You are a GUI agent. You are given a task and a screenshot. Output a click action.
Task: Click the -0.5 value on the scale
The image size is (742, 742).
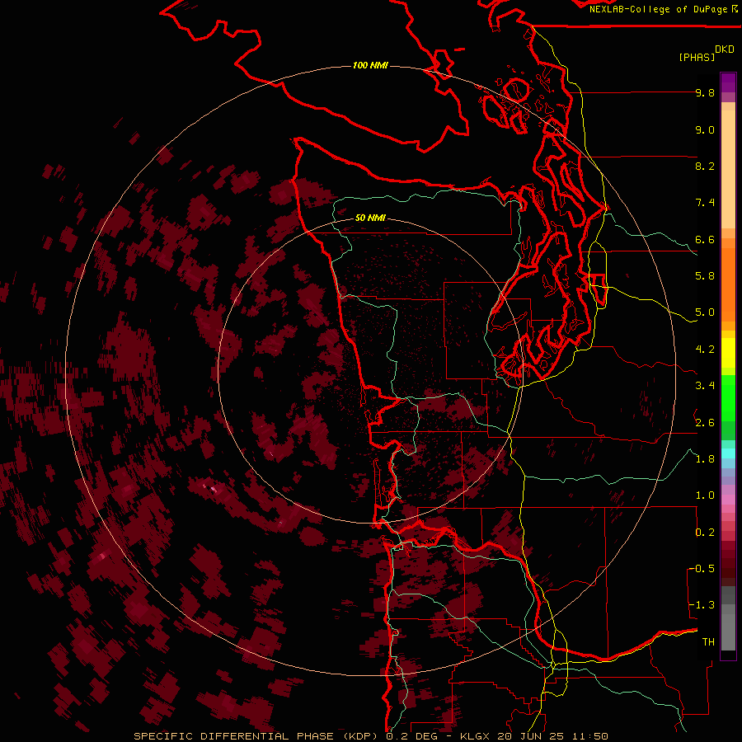(x=702, y=569)
